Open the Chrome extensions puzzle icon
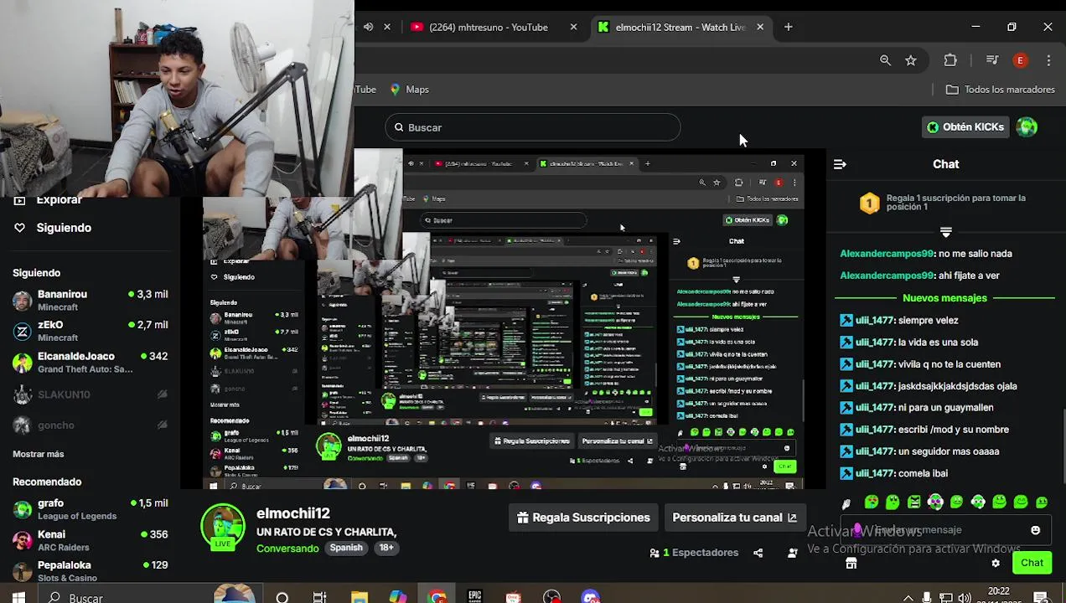Screen dimensions: 1066x603 (950, 60)
